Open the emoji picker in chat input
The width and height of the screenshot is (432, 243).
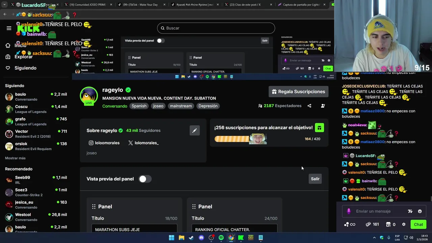click(x=420, y=211)
